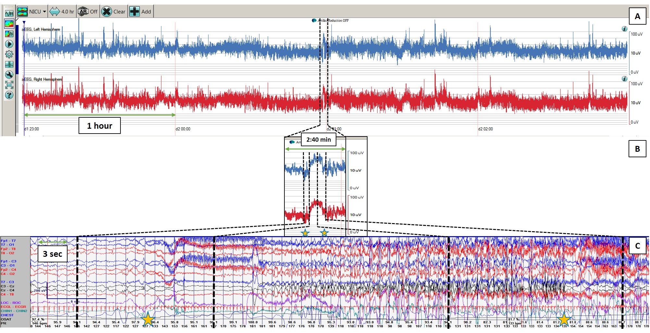
Task: Change the 4.0 hr time scale
Action: click(62, 12)
